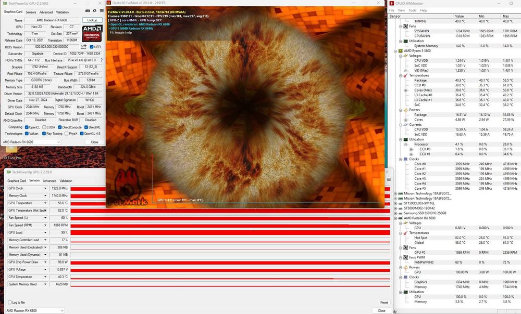The width and height of the screenshot is (521, 314).
Task: Click the FurMark logo in the render window
Action: 128,187
